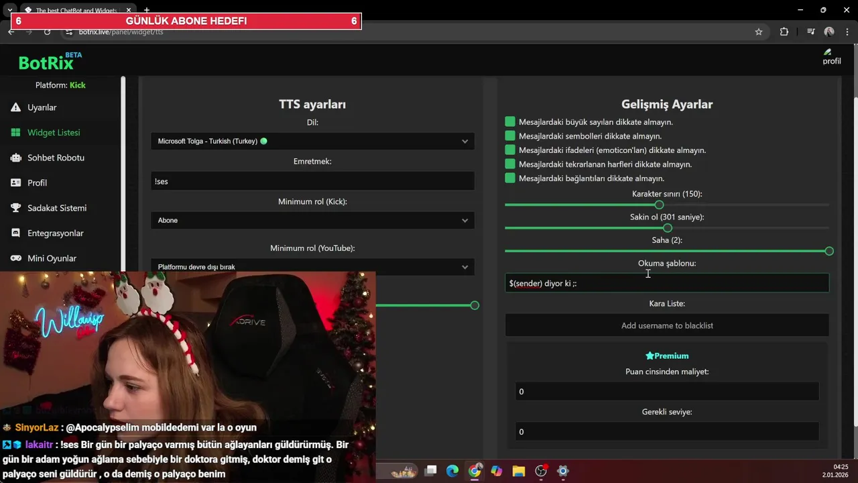The image size is (858, 483).
Task: Open Mini Oyunlar menu entry
Action: click(x=52, y=258)
